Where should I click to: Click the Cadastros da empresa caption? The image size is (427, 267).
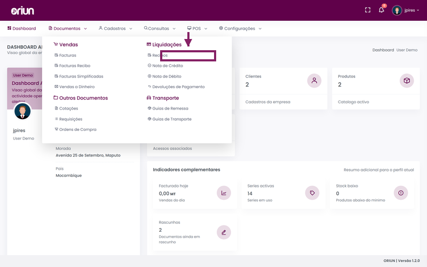point(268,102)
